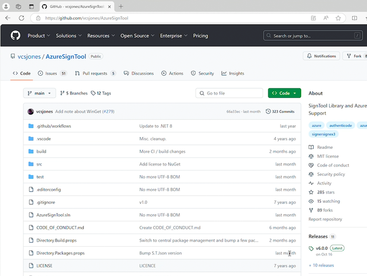Switch to the Issues tab

pyautogui.click(x=52, y=73)
